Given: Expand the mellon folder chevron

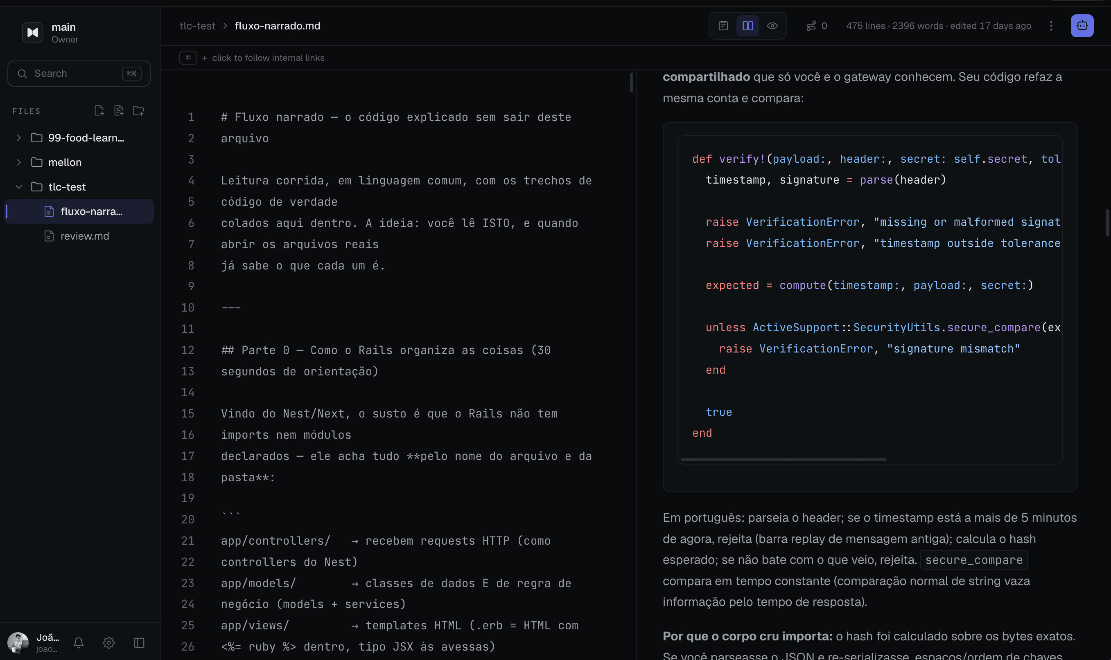Looking at the screenshot, I should [x=19, y=162].
